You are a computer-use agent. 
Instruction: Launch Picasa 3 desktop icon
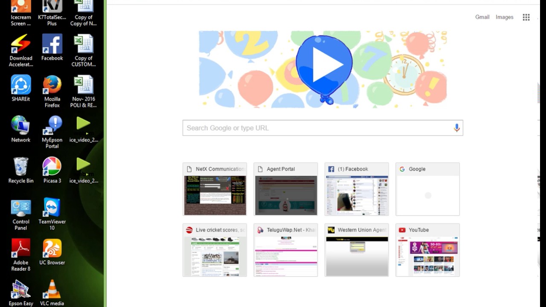[52, 170]
